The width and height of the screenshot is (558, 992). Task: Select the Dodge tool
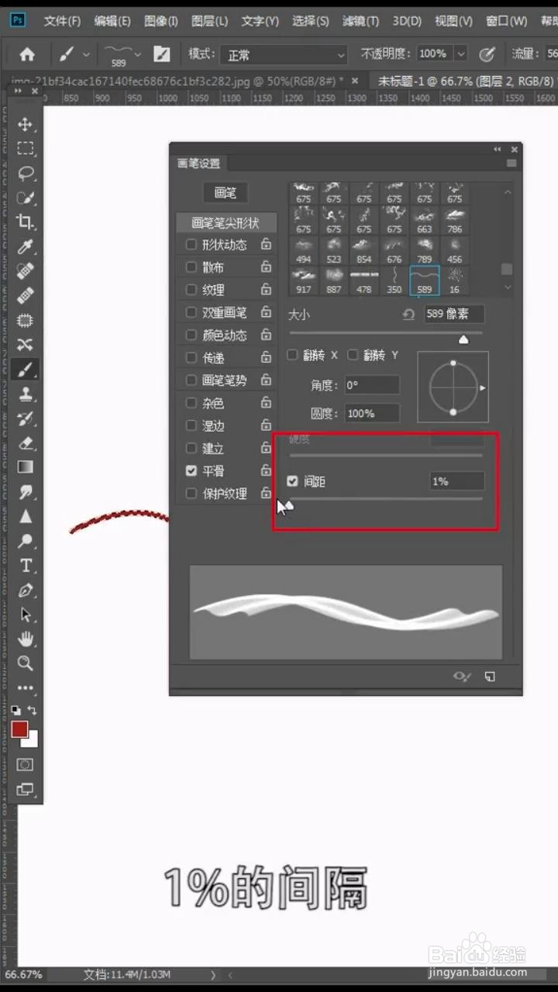click(26, 541)
